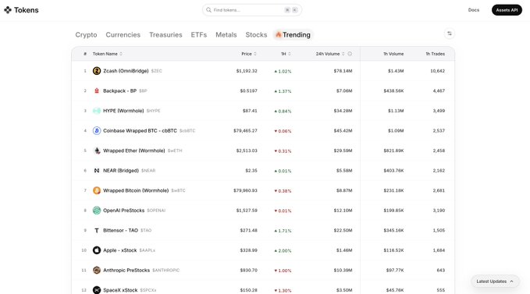Expand the Latest Updates panel

[x=495, y=282]
